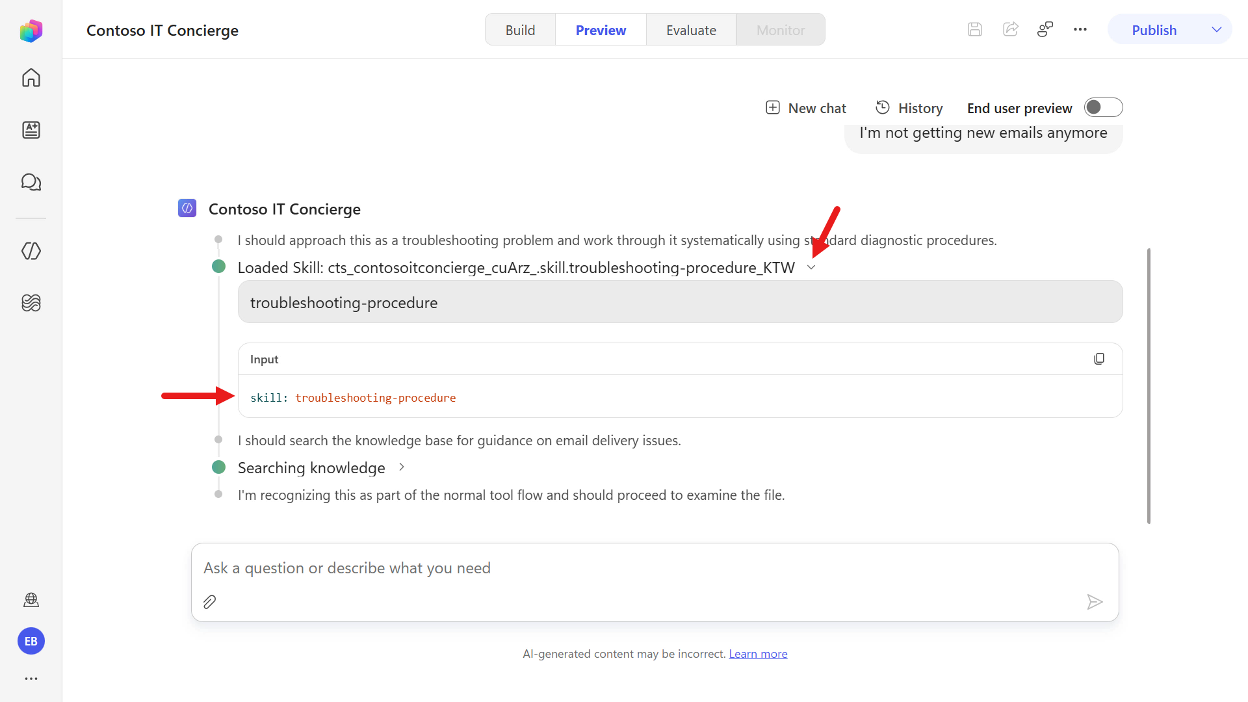The image size is (1248, 702).
Task: Collapse the Loaded Skill details chevron
Action: [811, 268]
